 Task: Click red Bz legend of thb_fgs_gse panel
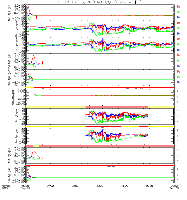coord(179,23)
